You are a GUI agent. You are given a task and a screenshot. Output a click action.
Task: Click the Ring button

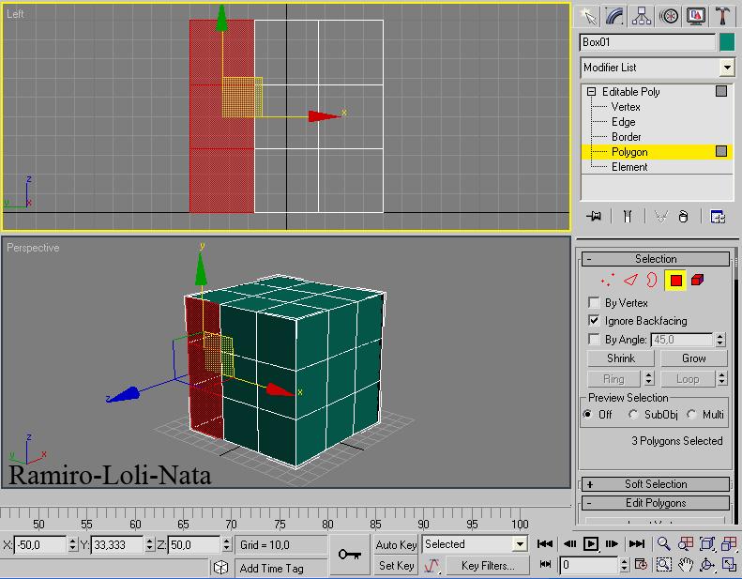[x=613, y=379]
